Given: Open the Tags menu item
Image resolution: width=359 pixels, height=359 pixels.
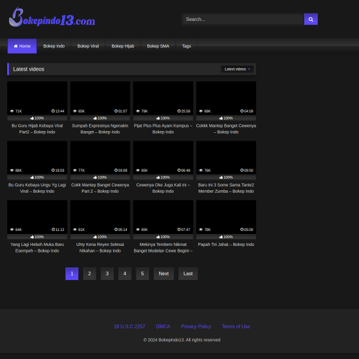Looking at the screenshot, I should (186, 46).
